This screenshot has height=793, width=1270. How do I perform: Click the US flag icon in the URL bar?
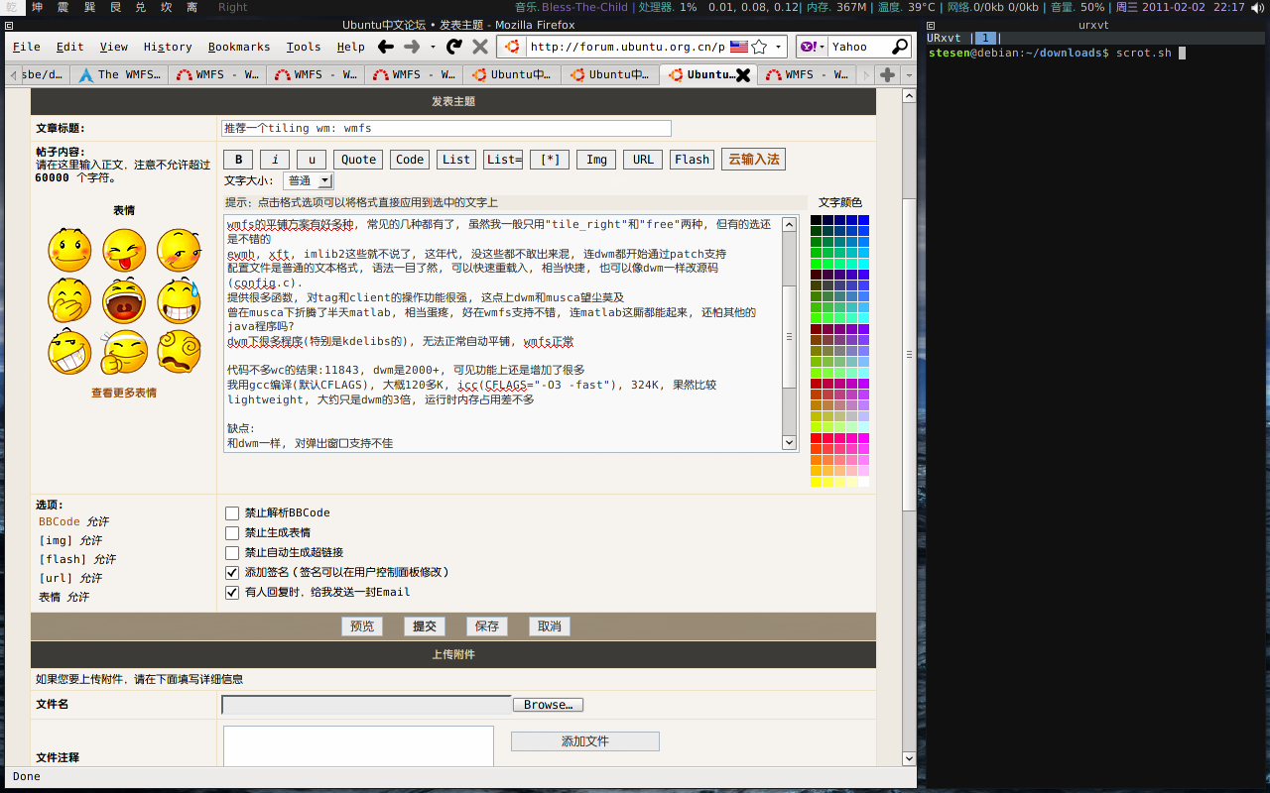click(738, 47)
